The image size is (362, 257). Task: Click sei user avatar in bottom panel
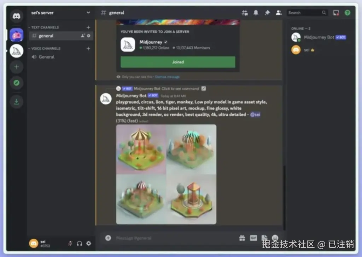point(34,243)
